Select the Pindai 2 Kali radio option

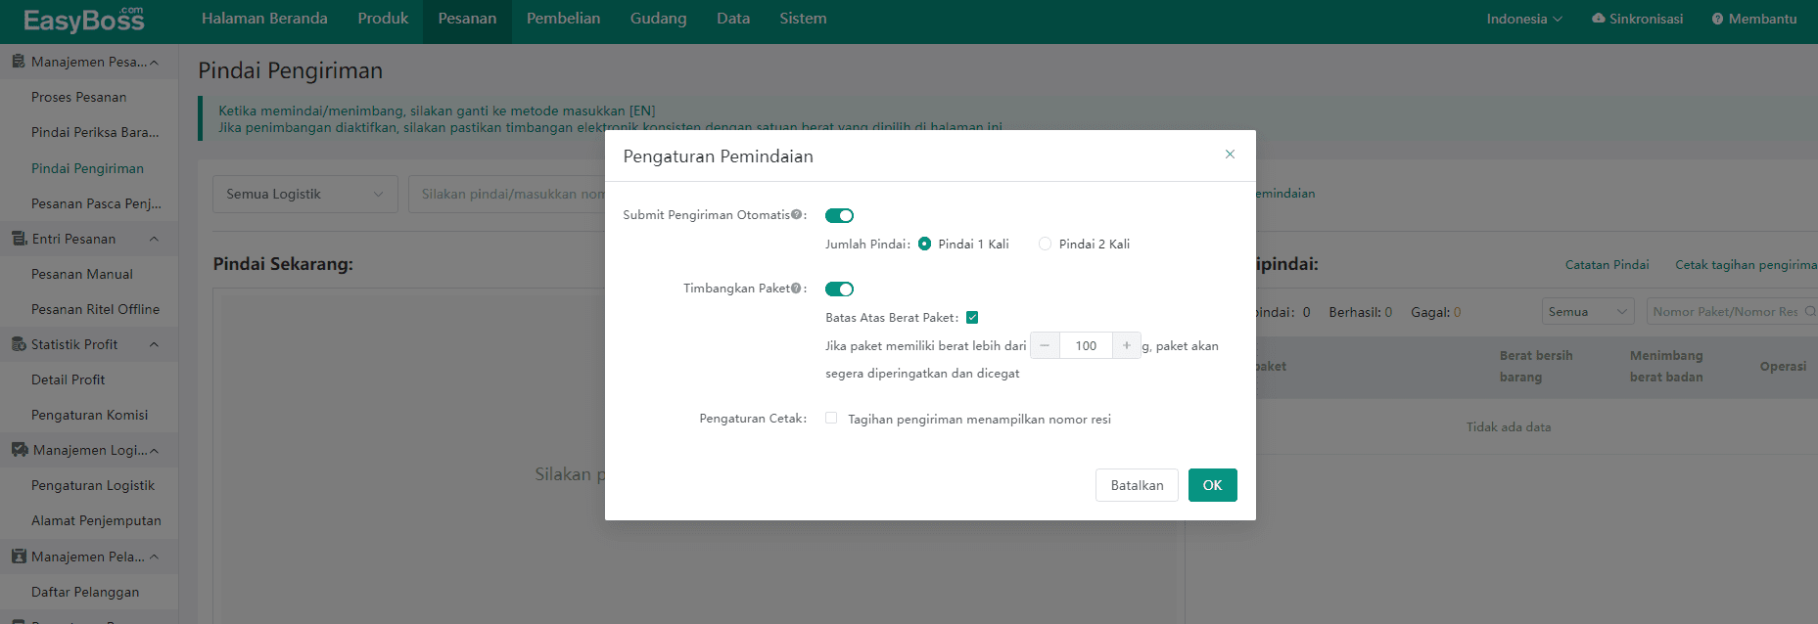pos(1045,245)
